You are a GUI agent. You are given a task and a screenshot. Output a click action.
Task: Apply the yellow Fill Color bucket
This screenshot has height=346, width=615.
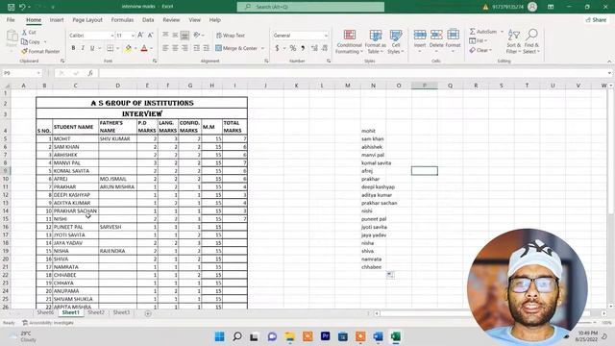[x=128, y=48]
